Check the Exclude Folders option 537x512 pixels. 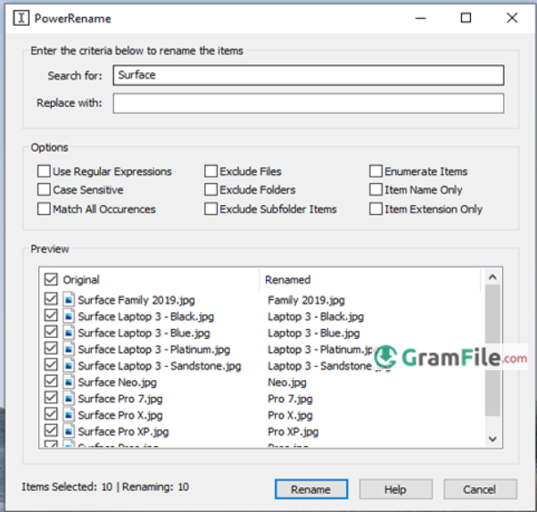[x=211, y=189]
